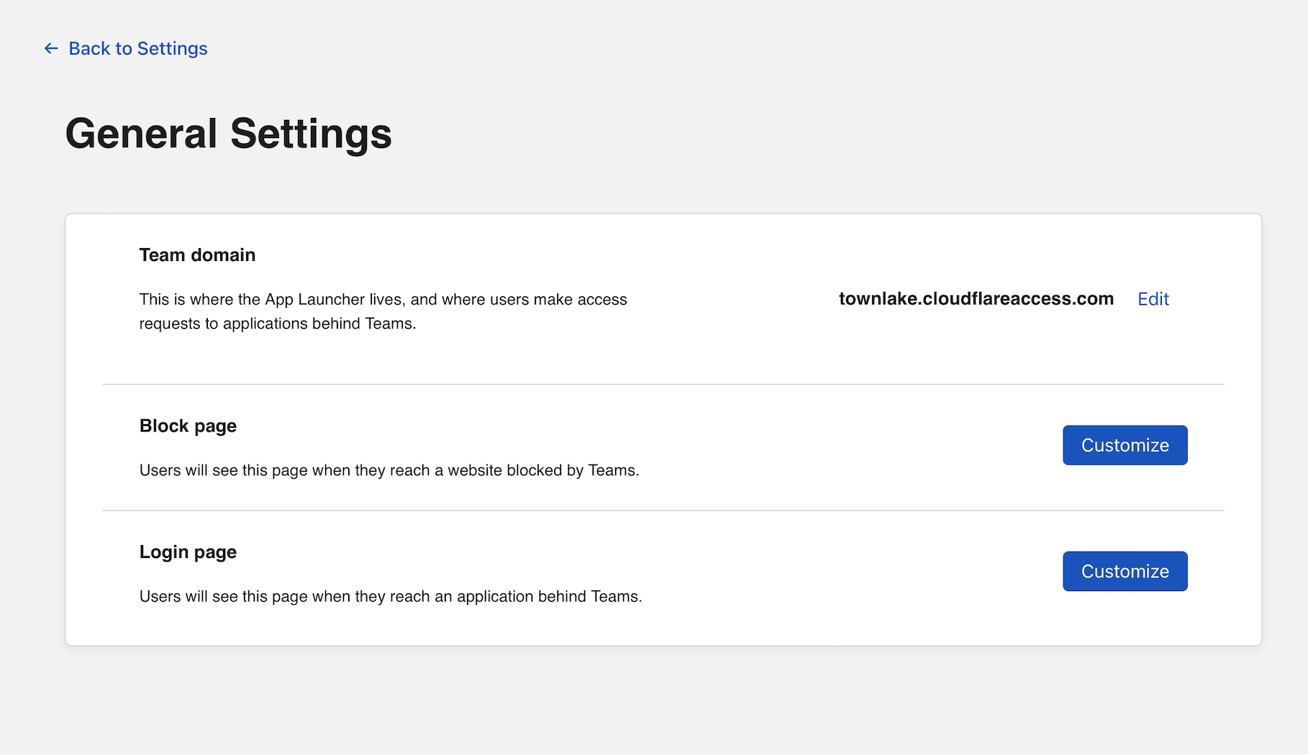Return to Settings via the header link

(137, 48)
